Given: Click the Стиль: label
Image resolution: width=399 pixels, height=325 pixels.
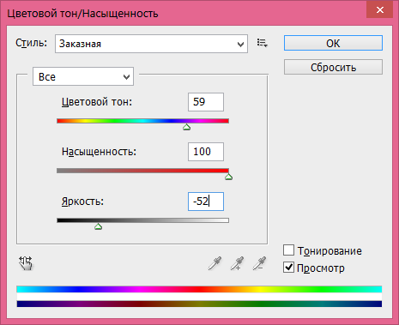Looking at the screenshot, I should click(31, 43).
